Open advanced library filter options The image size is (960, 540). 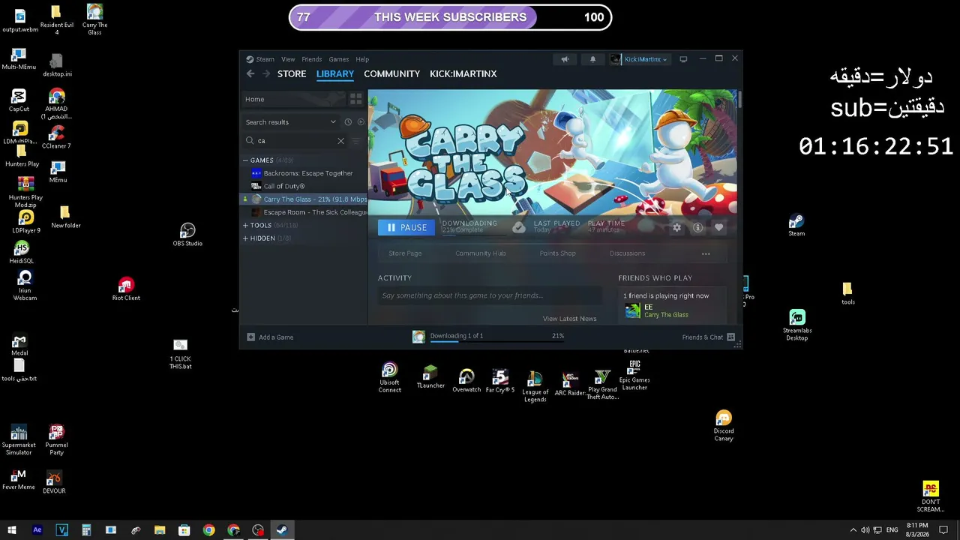click(356, 141)
